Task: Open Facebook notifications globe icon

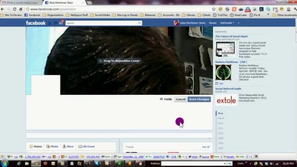Action: coord(61,23)
